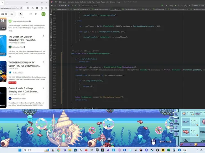Click the hammer build icon in Rider
The image size is (205, 153).
pos(162,5)
